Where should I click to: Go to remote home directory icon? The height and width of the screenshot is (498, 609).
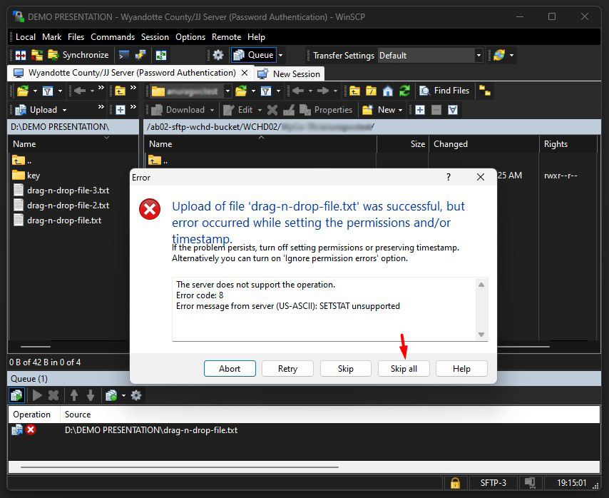tap(388, 91)
